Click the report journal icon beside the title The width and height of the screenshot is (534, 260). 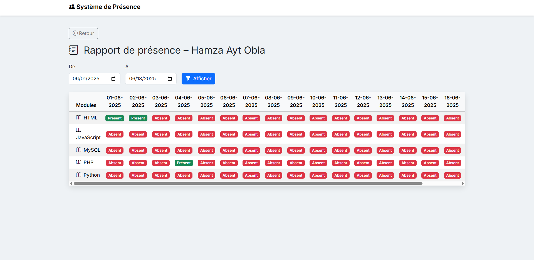(x=73, y=50)
